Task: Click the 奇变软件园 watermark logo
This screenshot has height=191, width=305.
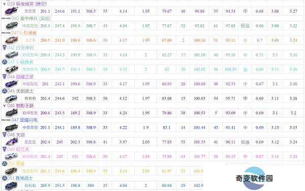Action: [254, 178]
